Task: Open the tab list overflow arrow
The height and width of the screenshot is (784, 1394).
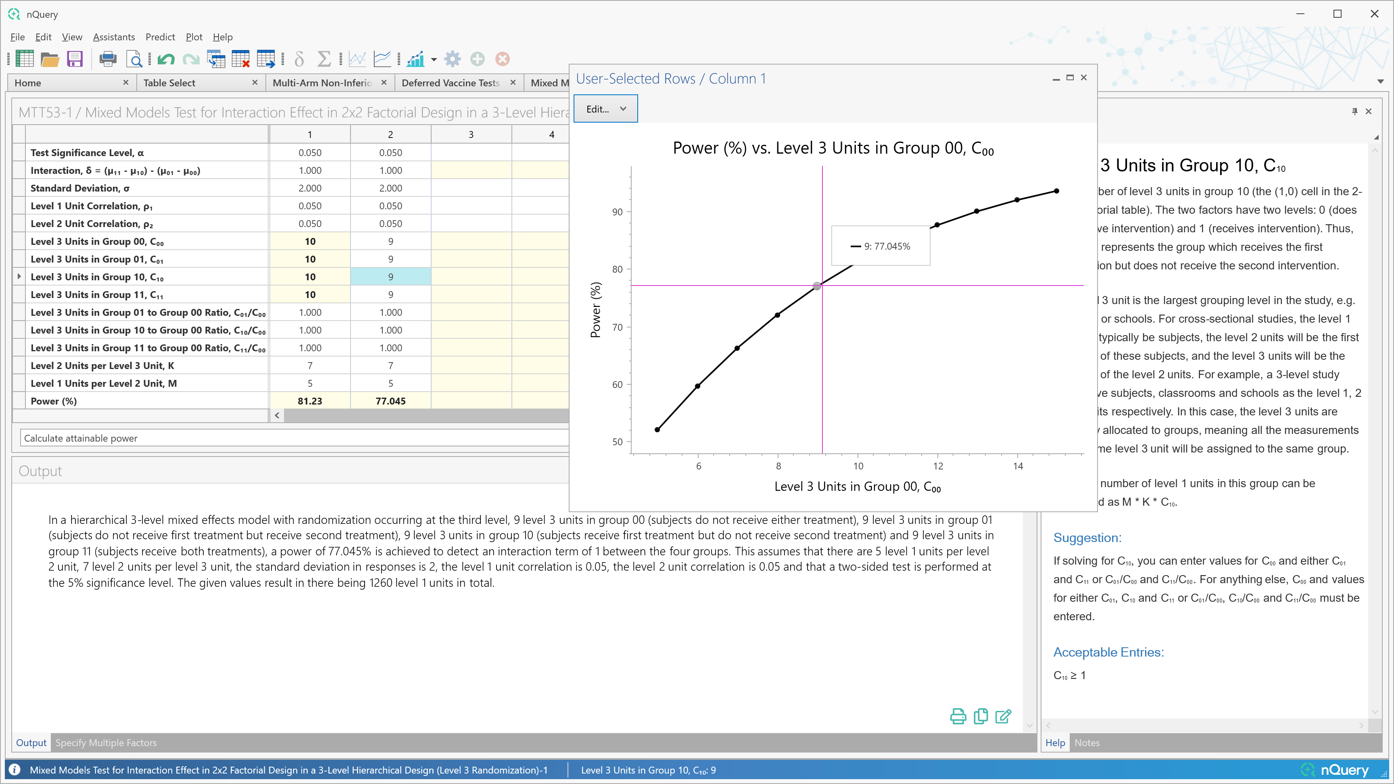Action: click(1380, 82)
